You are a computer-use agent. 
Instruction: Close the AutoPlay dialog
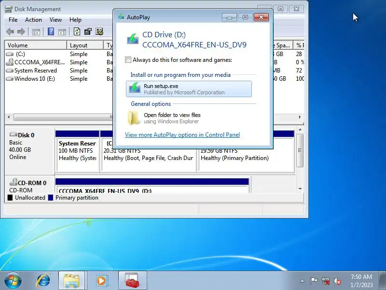coord(261,17)
